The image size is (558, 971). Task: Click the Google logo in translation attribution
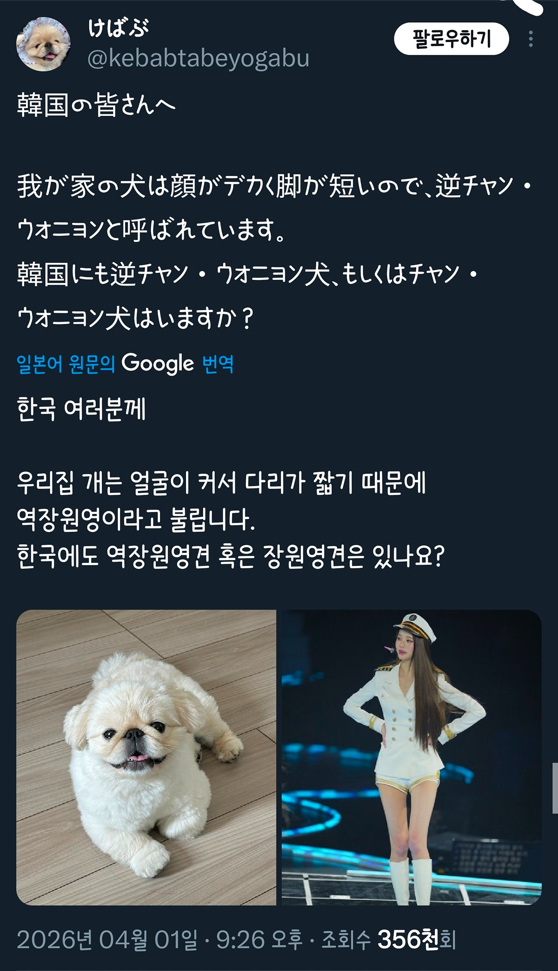pyautogui.click(x=158, y=363)
